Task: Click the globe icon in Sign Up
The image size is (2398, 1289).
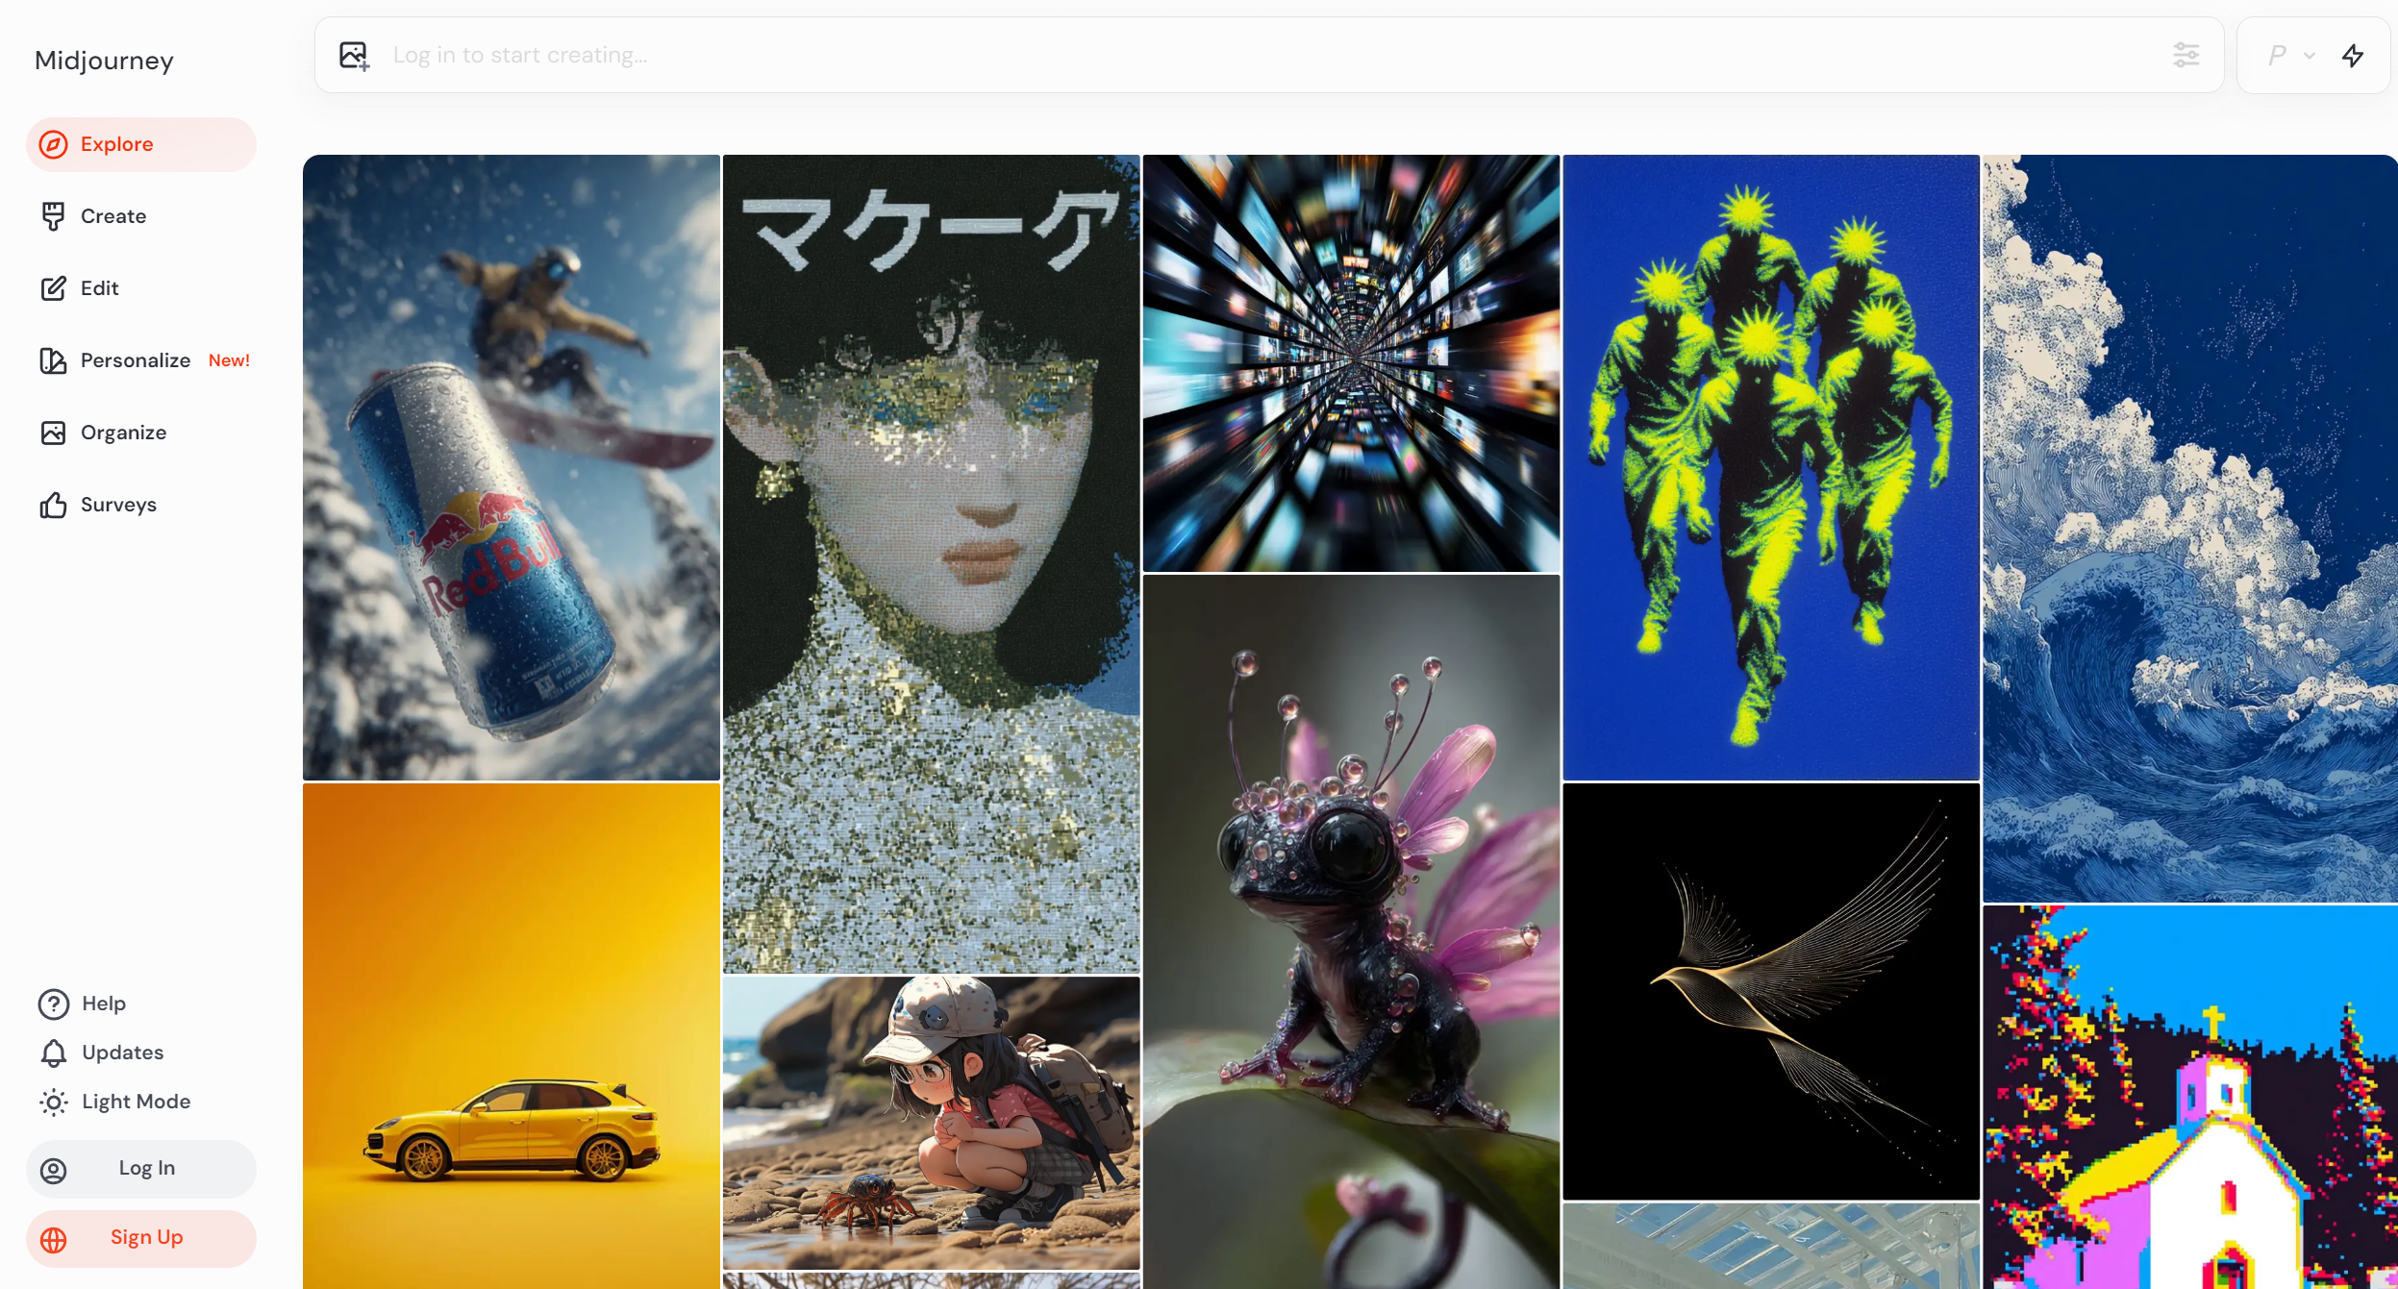Action: click(x=53, y=1240)
